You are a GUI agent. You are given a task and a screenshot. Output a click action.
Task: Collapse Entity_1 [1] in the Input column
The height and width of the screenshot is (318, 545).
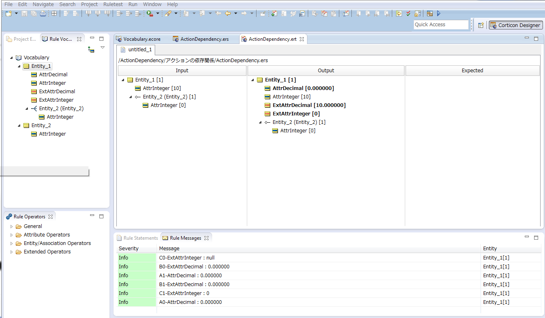[x=123, y=80]
